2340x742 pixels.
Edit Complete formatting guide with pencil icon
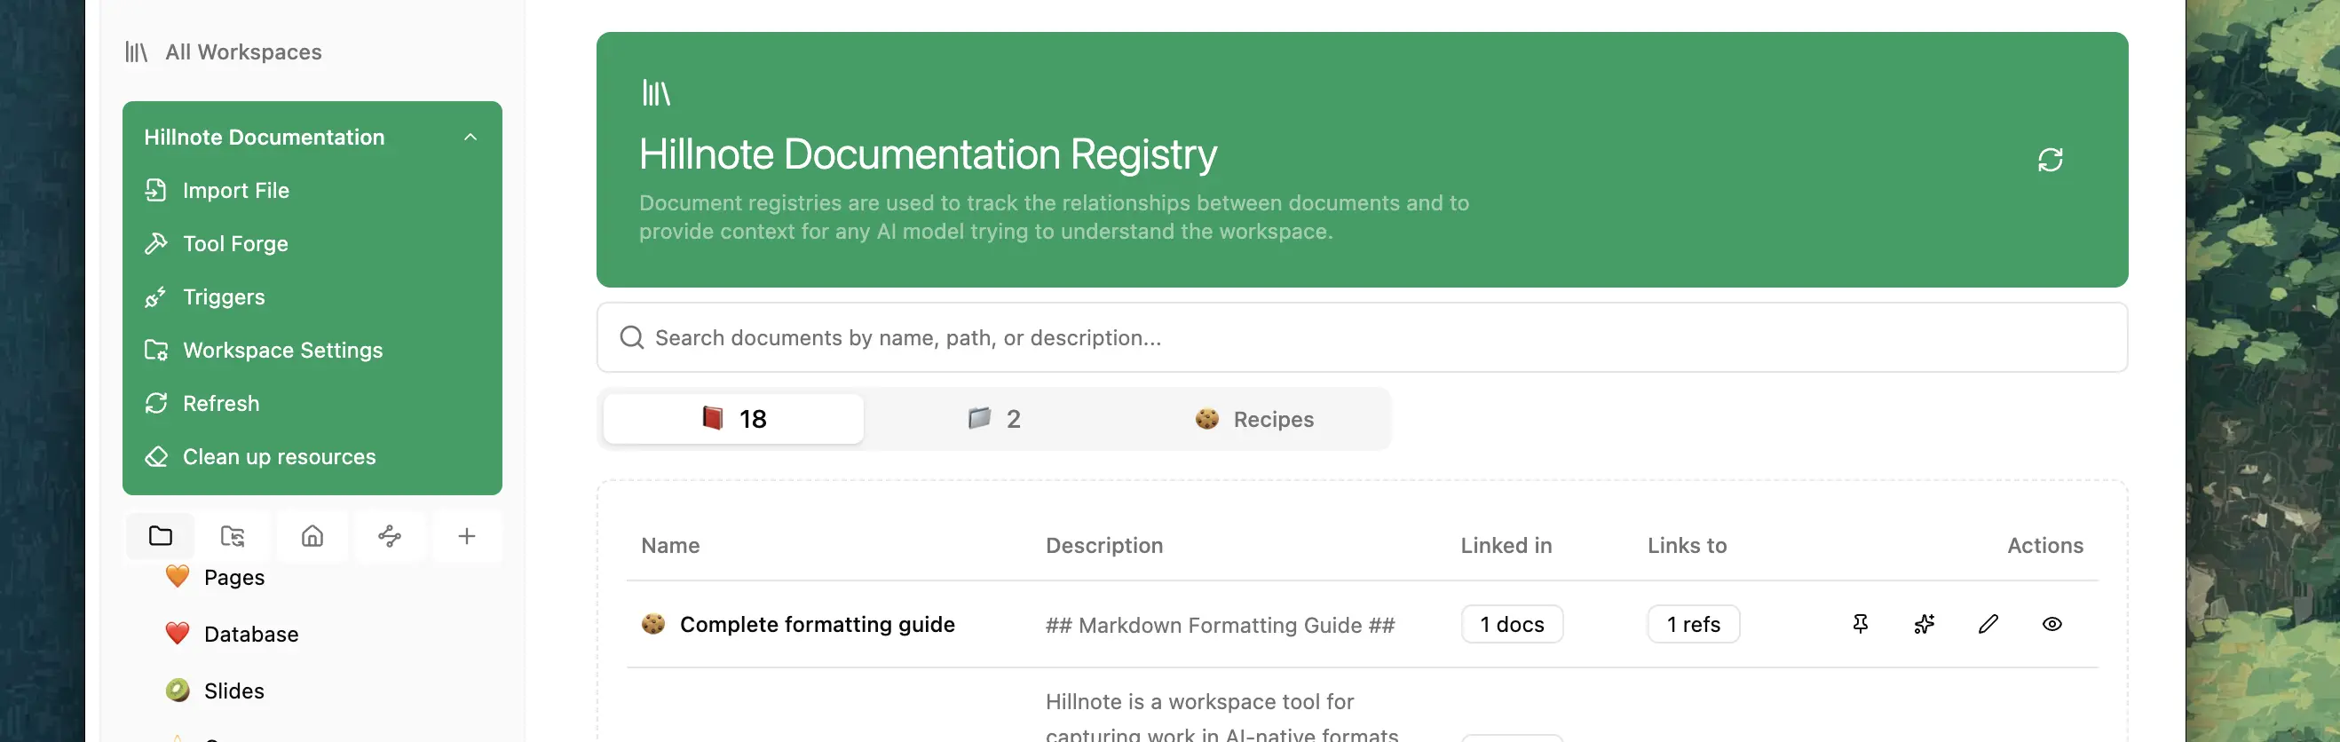point(1988,624)
